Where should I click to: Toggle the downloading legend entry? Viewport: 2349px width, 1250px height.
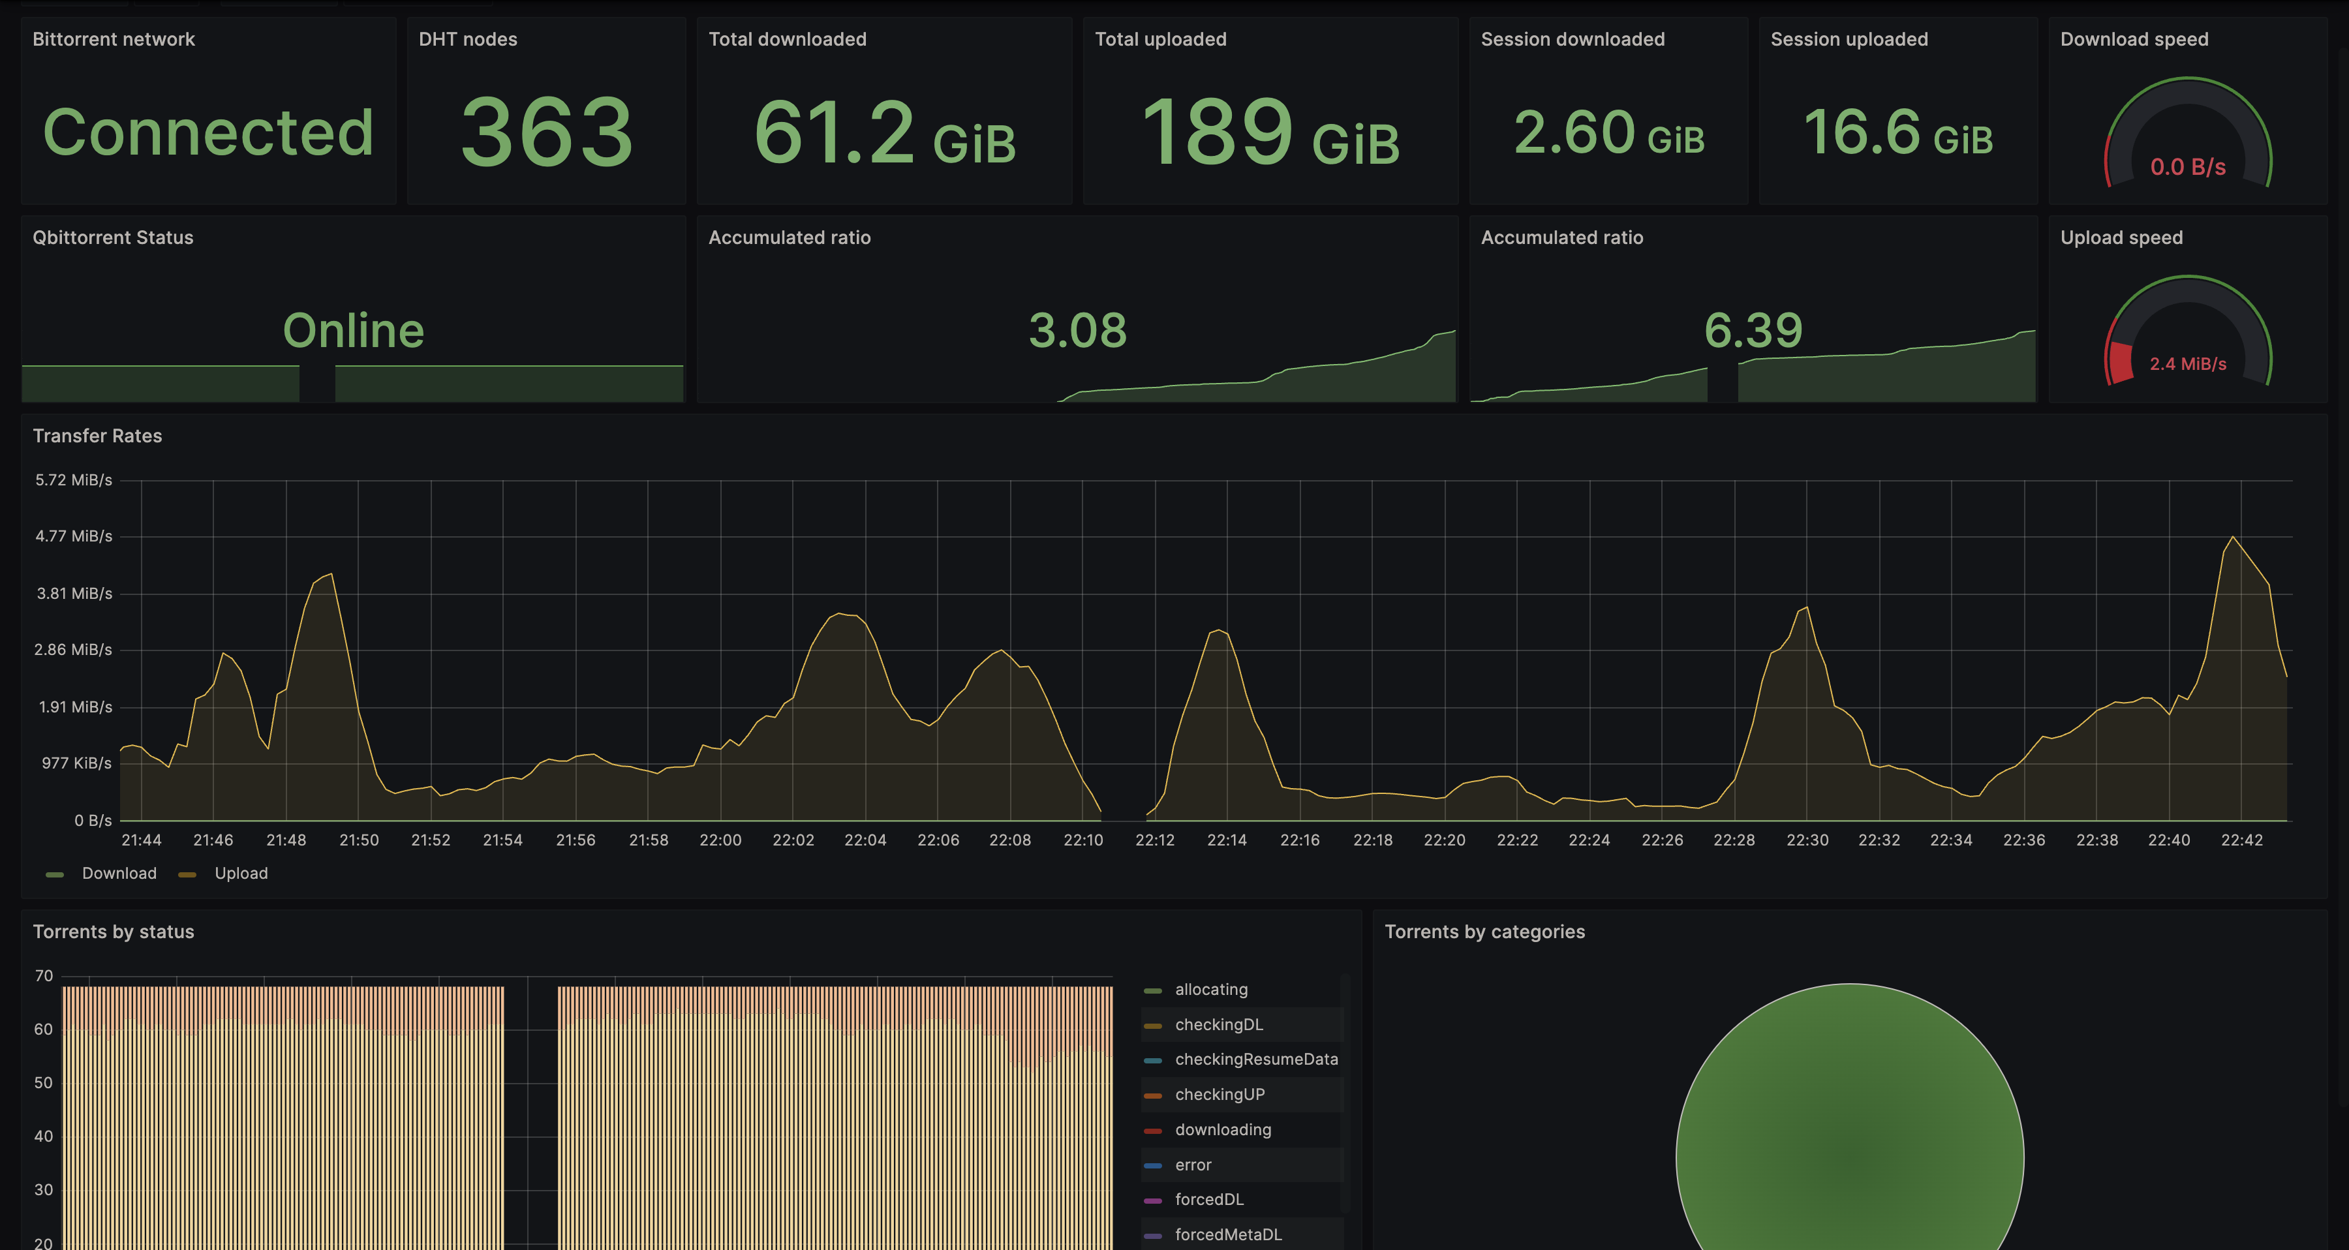pos(1222,1130)
